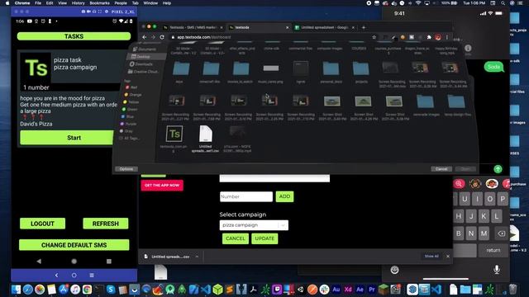Reload the textsoda dashboard page
Viewport: 529px width, 297px height.
[x=162, y=37]
